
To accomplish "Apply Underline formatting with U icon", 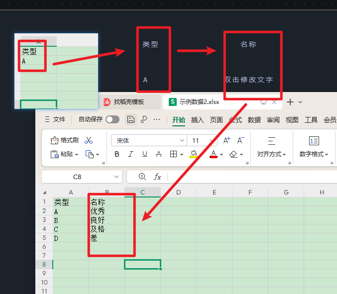I will (145, 154).
